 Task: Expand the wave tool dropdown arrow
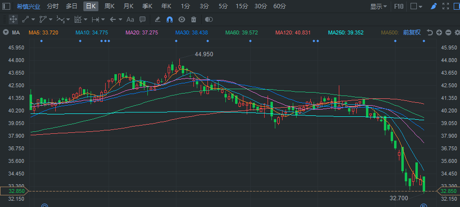tap(68, 20)
